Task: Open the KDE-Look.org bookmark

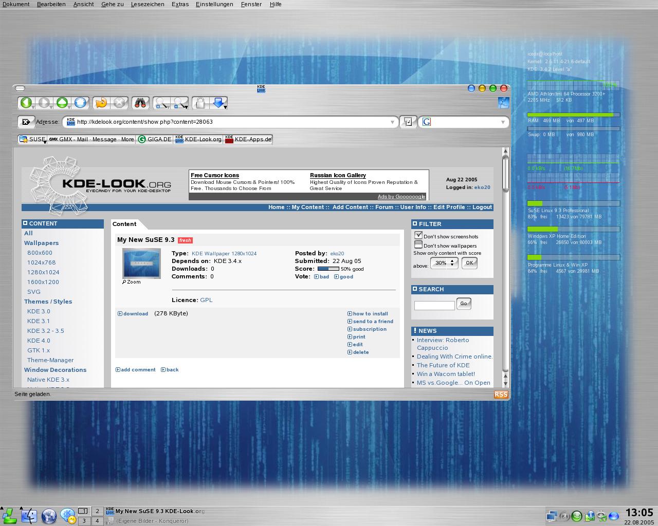Action: pos(198,139)
